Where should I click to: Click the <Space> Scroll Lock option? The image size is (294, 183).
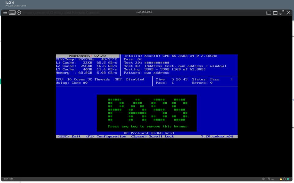[152, 136]
